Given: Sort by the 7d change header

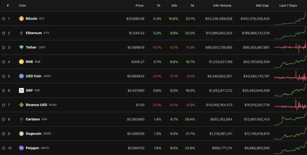Looking at the screenshot, I should (x=192, y=5).
